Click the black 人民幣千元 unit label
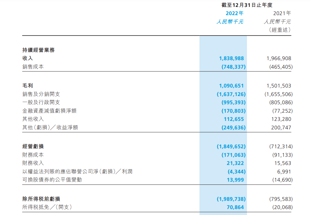This screenshot has height=215, width=310. (278, 22)
